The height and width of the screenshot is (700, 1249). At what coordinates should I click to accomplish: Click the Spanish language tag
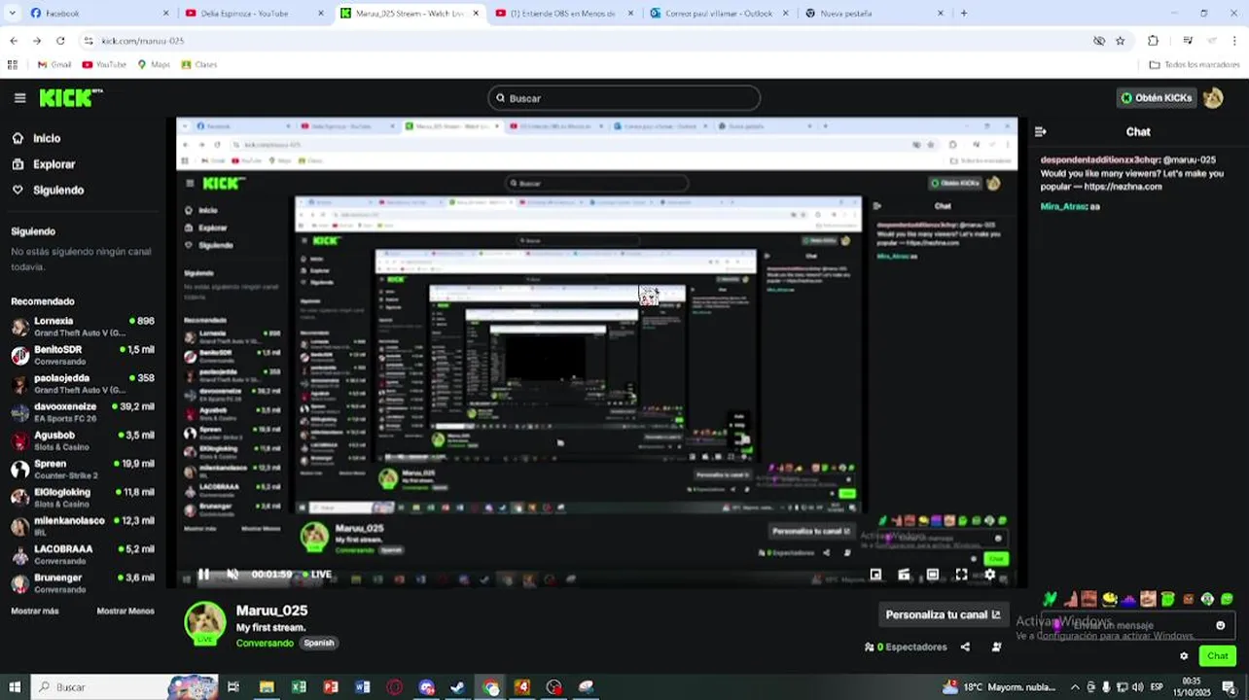tap(319, 644)
